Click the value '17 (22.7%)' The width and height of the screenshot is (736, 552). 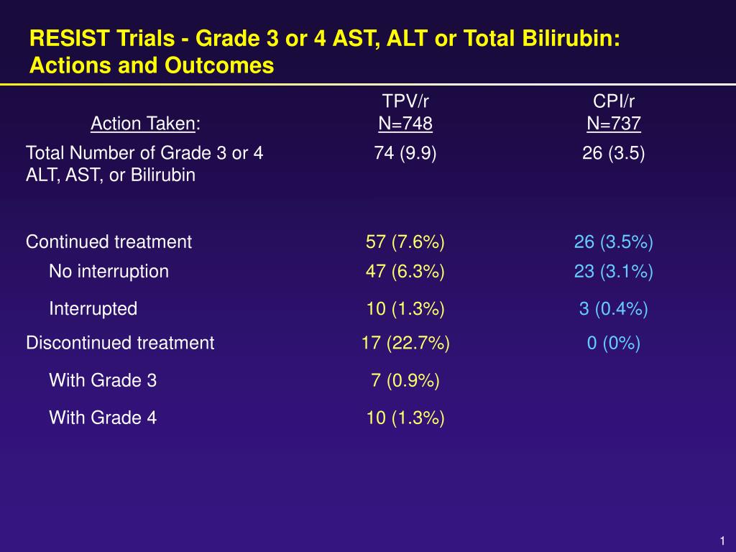point(405,343)
